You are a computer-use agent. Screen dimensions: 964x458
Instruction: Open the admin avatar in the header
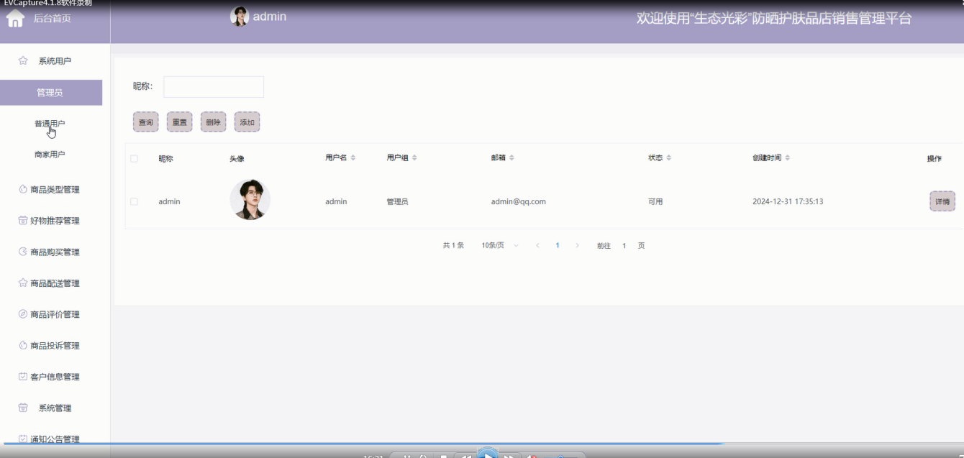(239, 17)
